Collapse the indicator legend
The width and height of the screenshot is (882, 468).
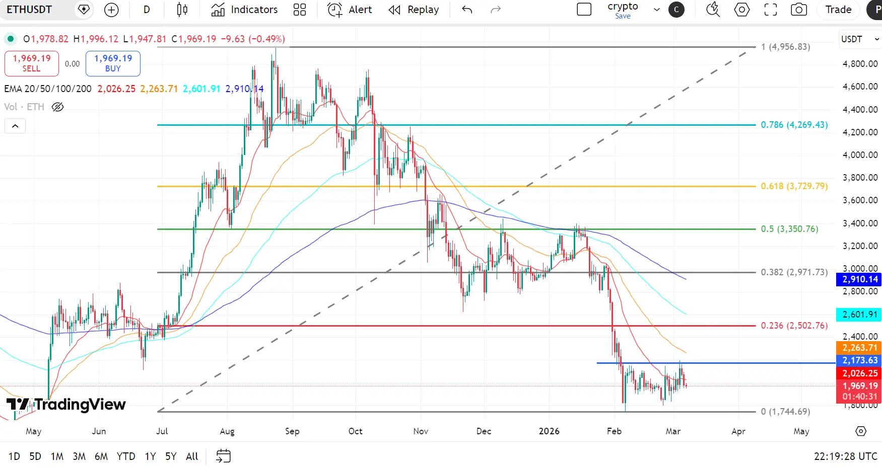click(15, 126)
